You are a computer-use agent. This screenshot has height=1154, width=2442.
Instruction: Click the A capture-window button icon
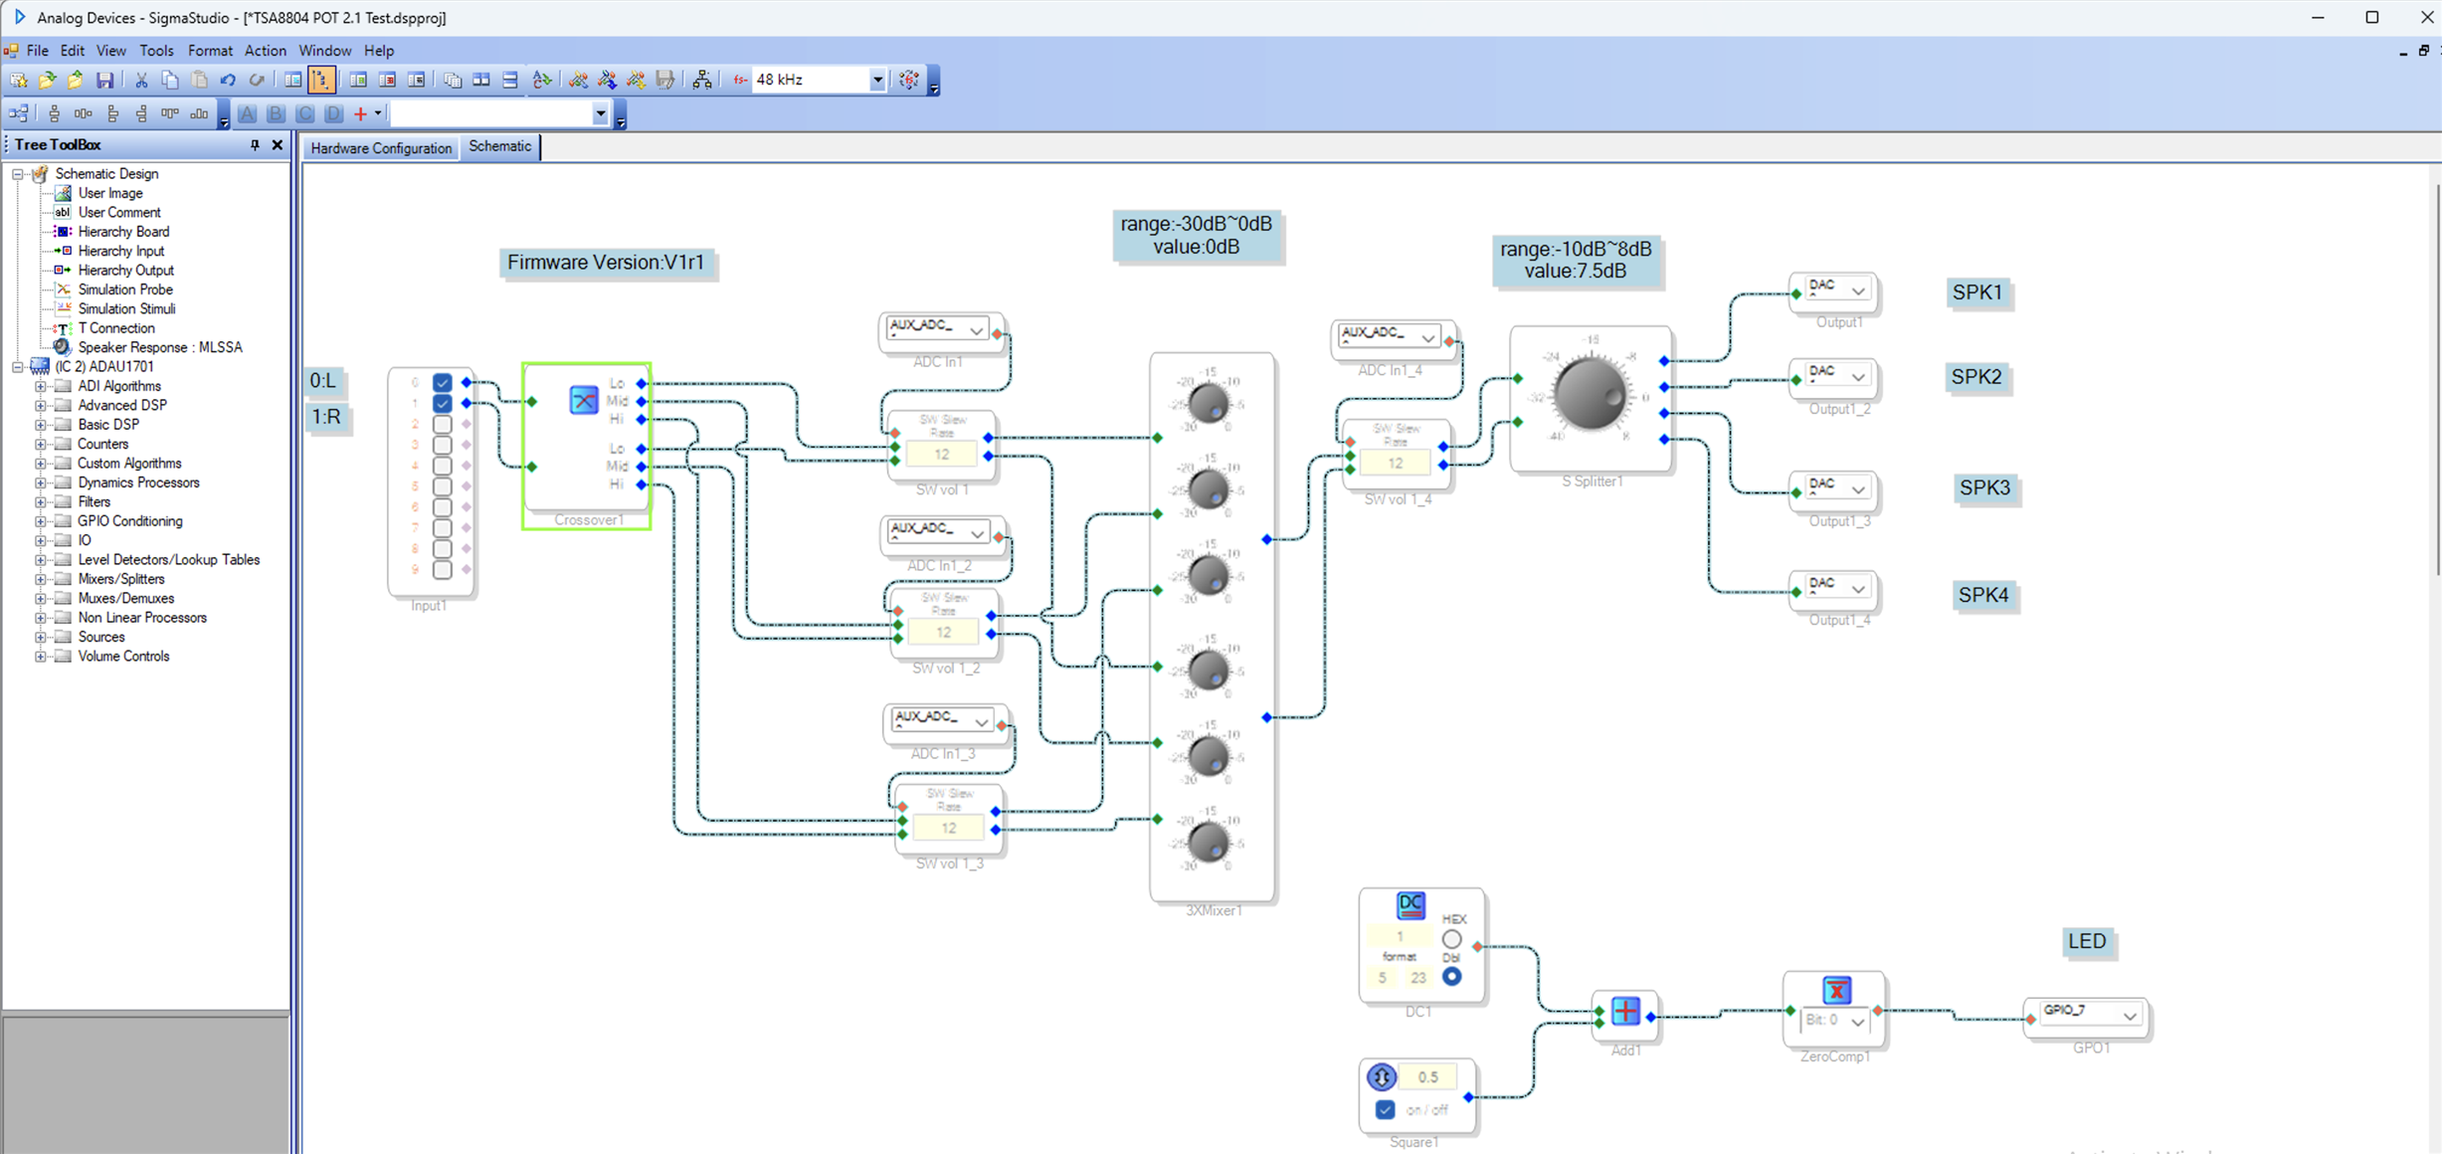click(248, 113)
